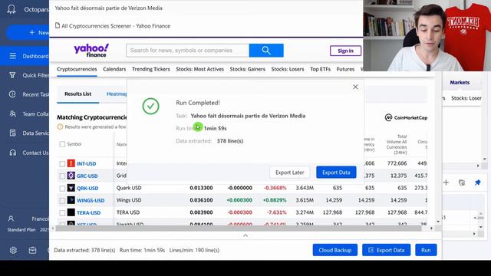Click the Yahoo Finance logo

point(91,50)
